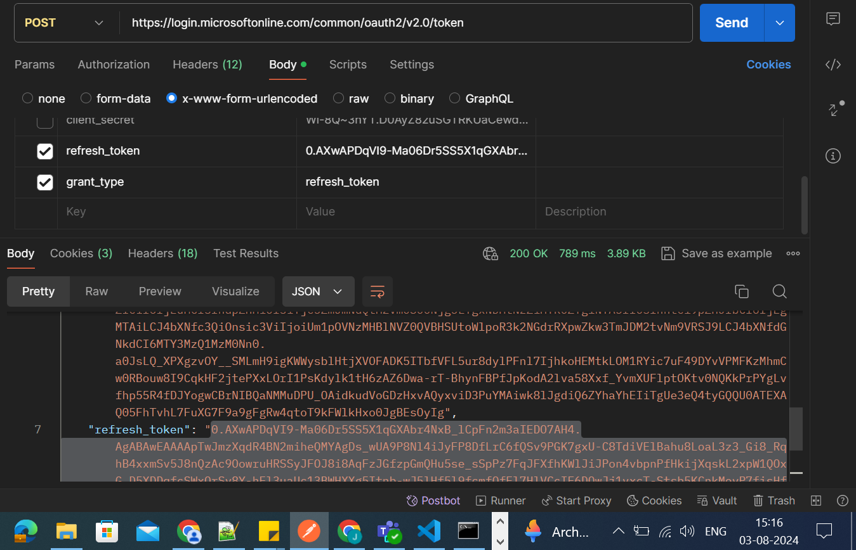856x550 pixels.
Task: Click the request URL field
Action: point(406,23)
